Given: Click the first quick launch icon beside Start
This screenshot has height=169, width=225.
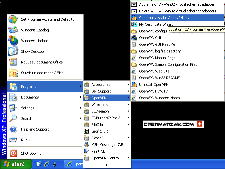Looking at the screenshot, I should (x=39, y=164).
